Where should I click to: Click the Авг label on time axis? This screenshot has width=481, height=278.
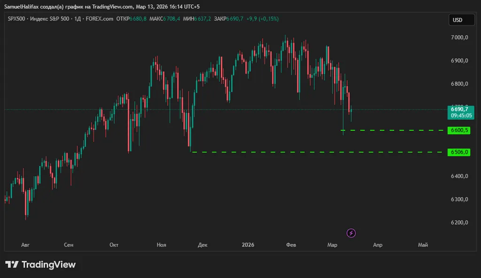click(26, 245)
